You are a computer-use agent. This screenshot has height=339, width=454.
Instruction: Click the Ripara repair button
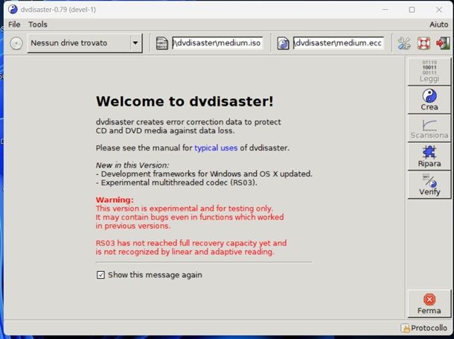click(429, 156)
